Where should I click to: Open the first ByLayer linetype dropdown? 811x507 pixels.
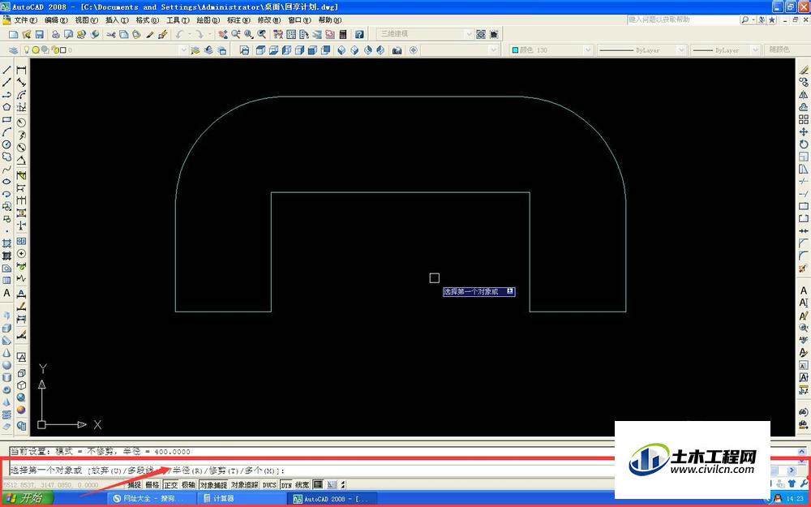[681, 50]
